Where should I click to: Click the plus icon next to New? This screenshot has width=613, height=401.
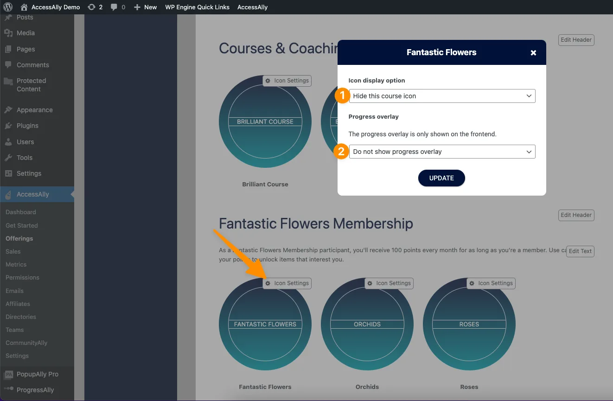137,7
